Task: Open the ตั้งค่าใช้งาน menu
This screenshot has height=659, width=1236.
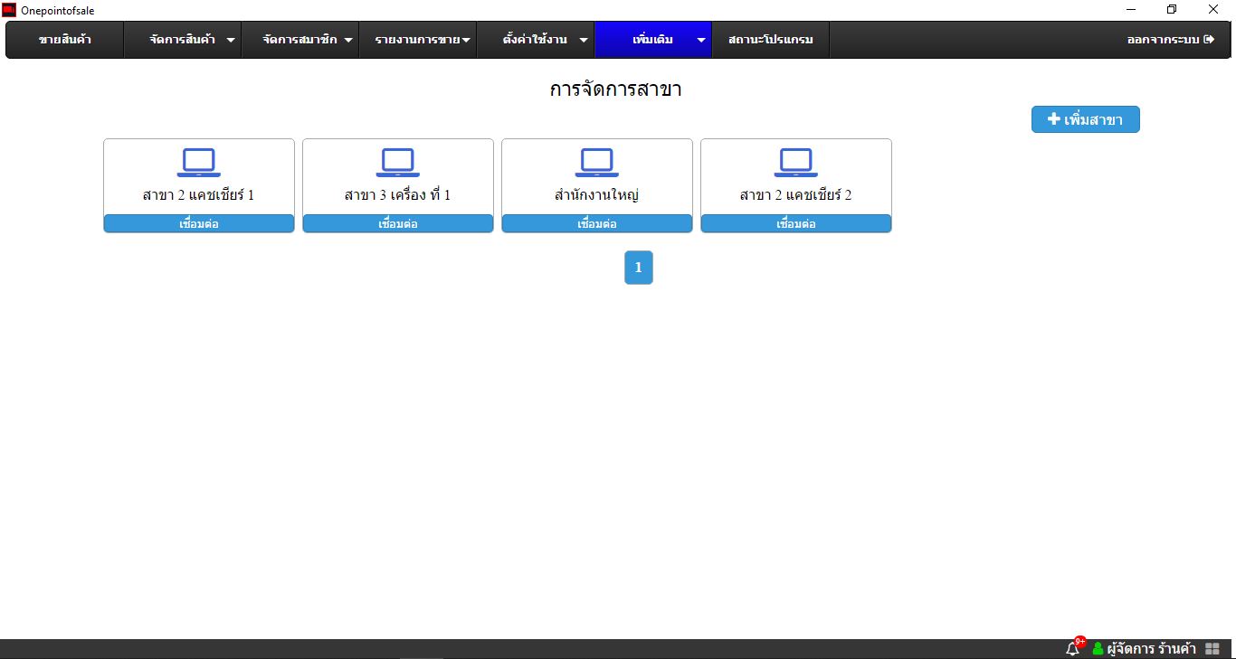Action: click(x=536, y=40)
